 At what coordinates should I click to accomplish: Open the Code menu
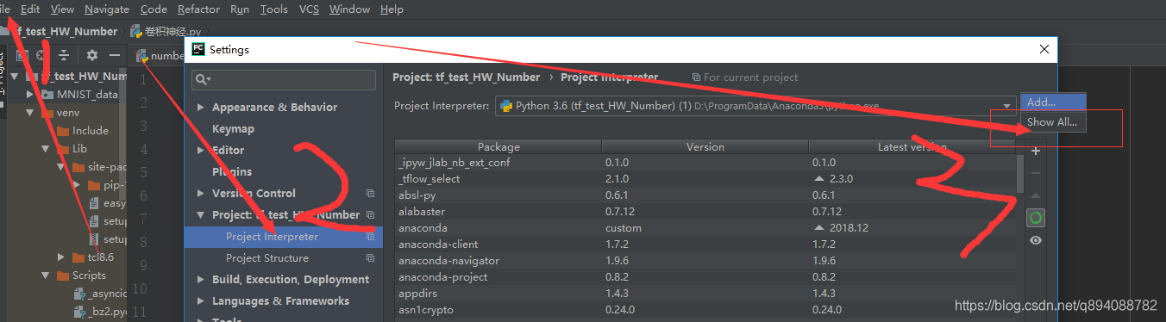pyautogui.click(x=154, y=9)
